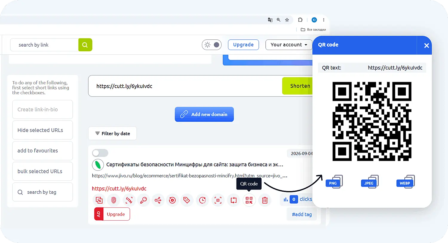Open the browser extensions puzzle icon
The image size is (448, 243).
pos(300,20)
